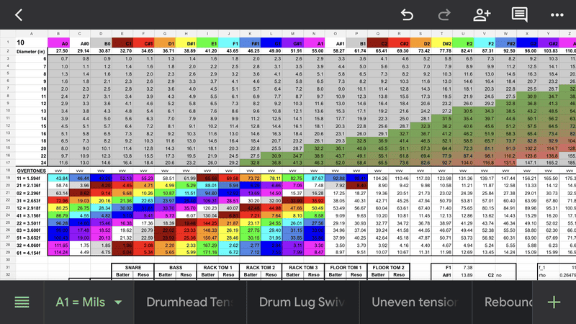Open the comments panel

[519, 14]
